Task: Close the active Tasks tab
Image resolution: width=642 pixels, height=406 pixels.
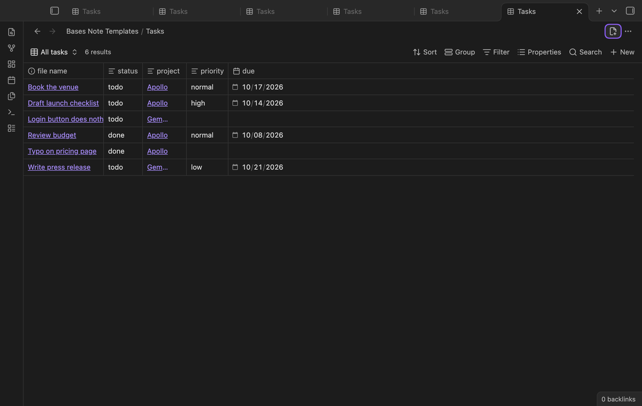Action: point(579,11)
